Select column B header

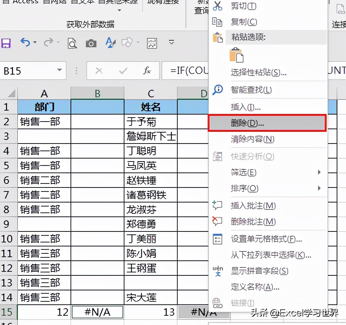(97, 94)
